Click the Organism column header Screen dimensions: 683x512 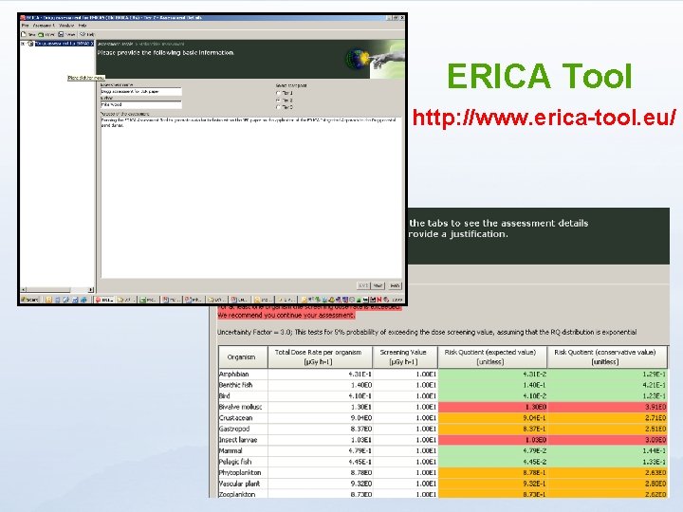243,357
